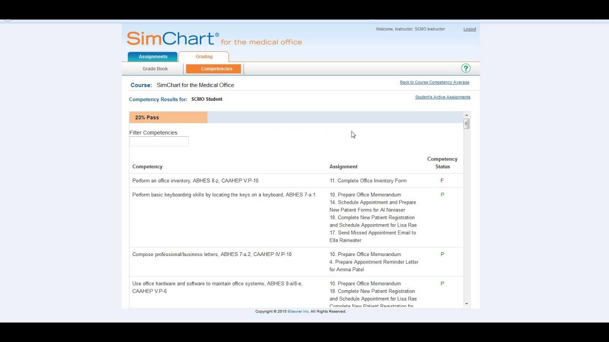Click 'Welcome, Instructor: SCMO Instructor' text
The width and height of the screenshot is (609, 342).
411,29
